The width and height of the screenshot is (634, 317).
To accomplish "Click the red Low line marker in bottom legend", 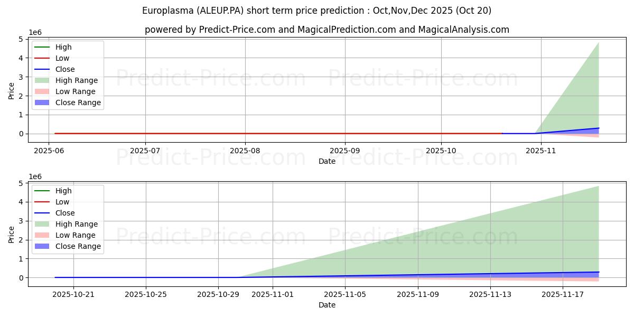I will (43, 202).
